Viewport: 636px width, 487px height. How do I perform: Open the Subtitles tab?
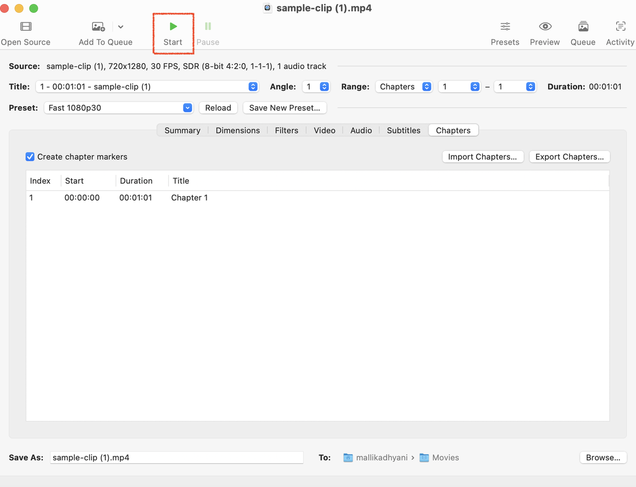[x=403, y=130]
